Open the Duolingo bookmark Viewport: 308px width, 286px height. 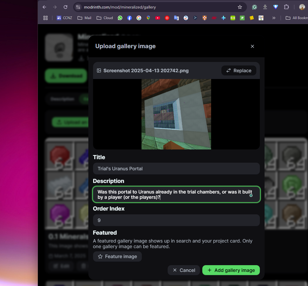tap(233, 18)
